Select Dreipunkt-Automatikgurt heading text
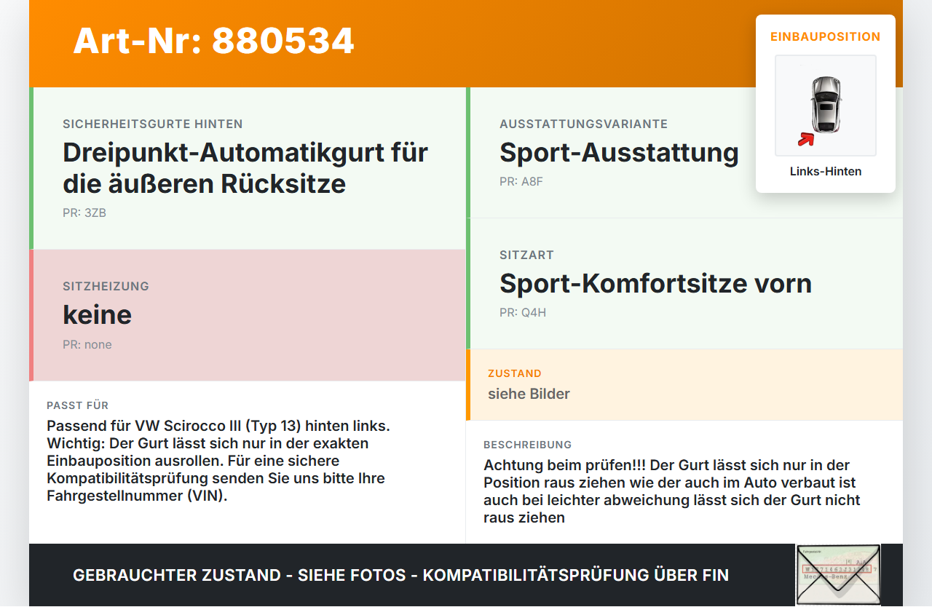Screen dimensions: 932x607 pos(245,168)
